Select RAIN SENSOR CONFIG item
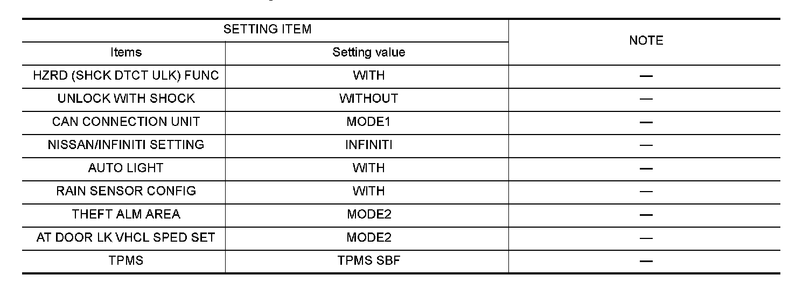The width and height of the screenshot is (810, 296). [x=126, y=191]
